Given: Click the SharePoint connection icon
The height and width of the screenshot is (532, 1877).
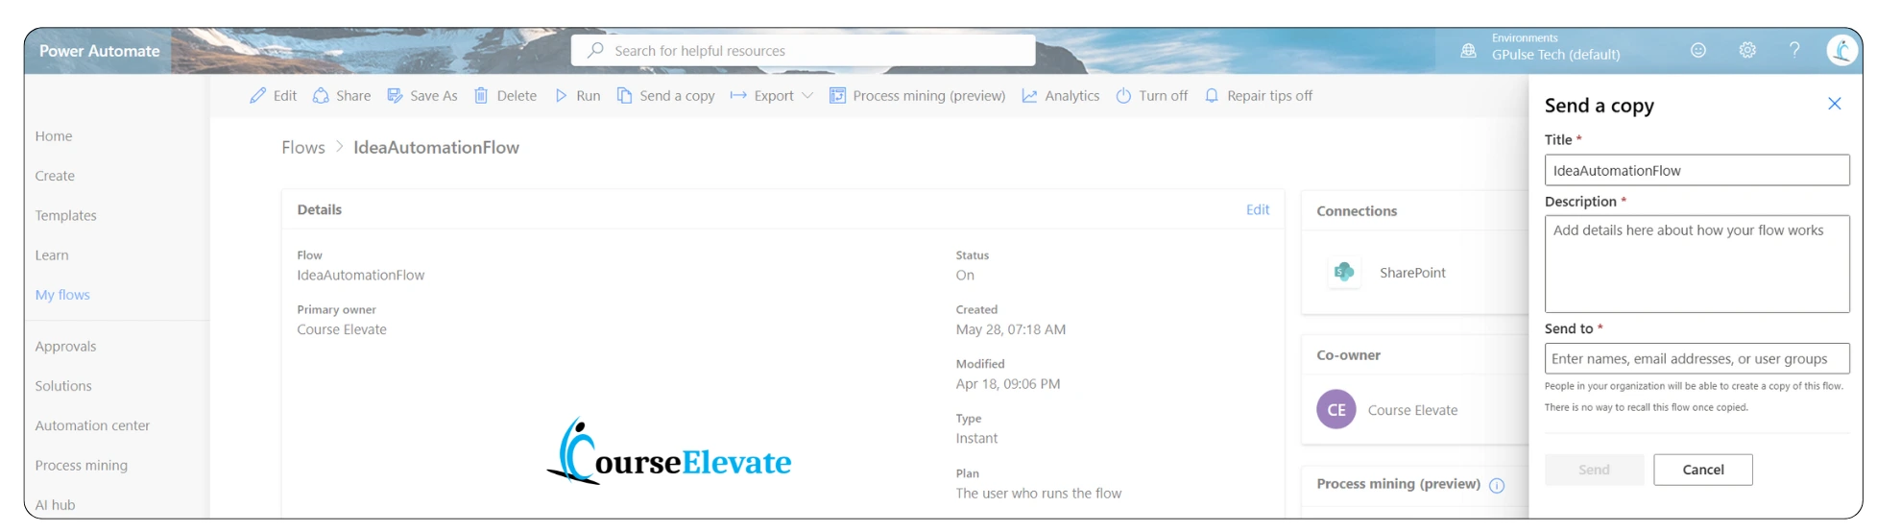Looking at the screenshot, I should (1343, 273).
